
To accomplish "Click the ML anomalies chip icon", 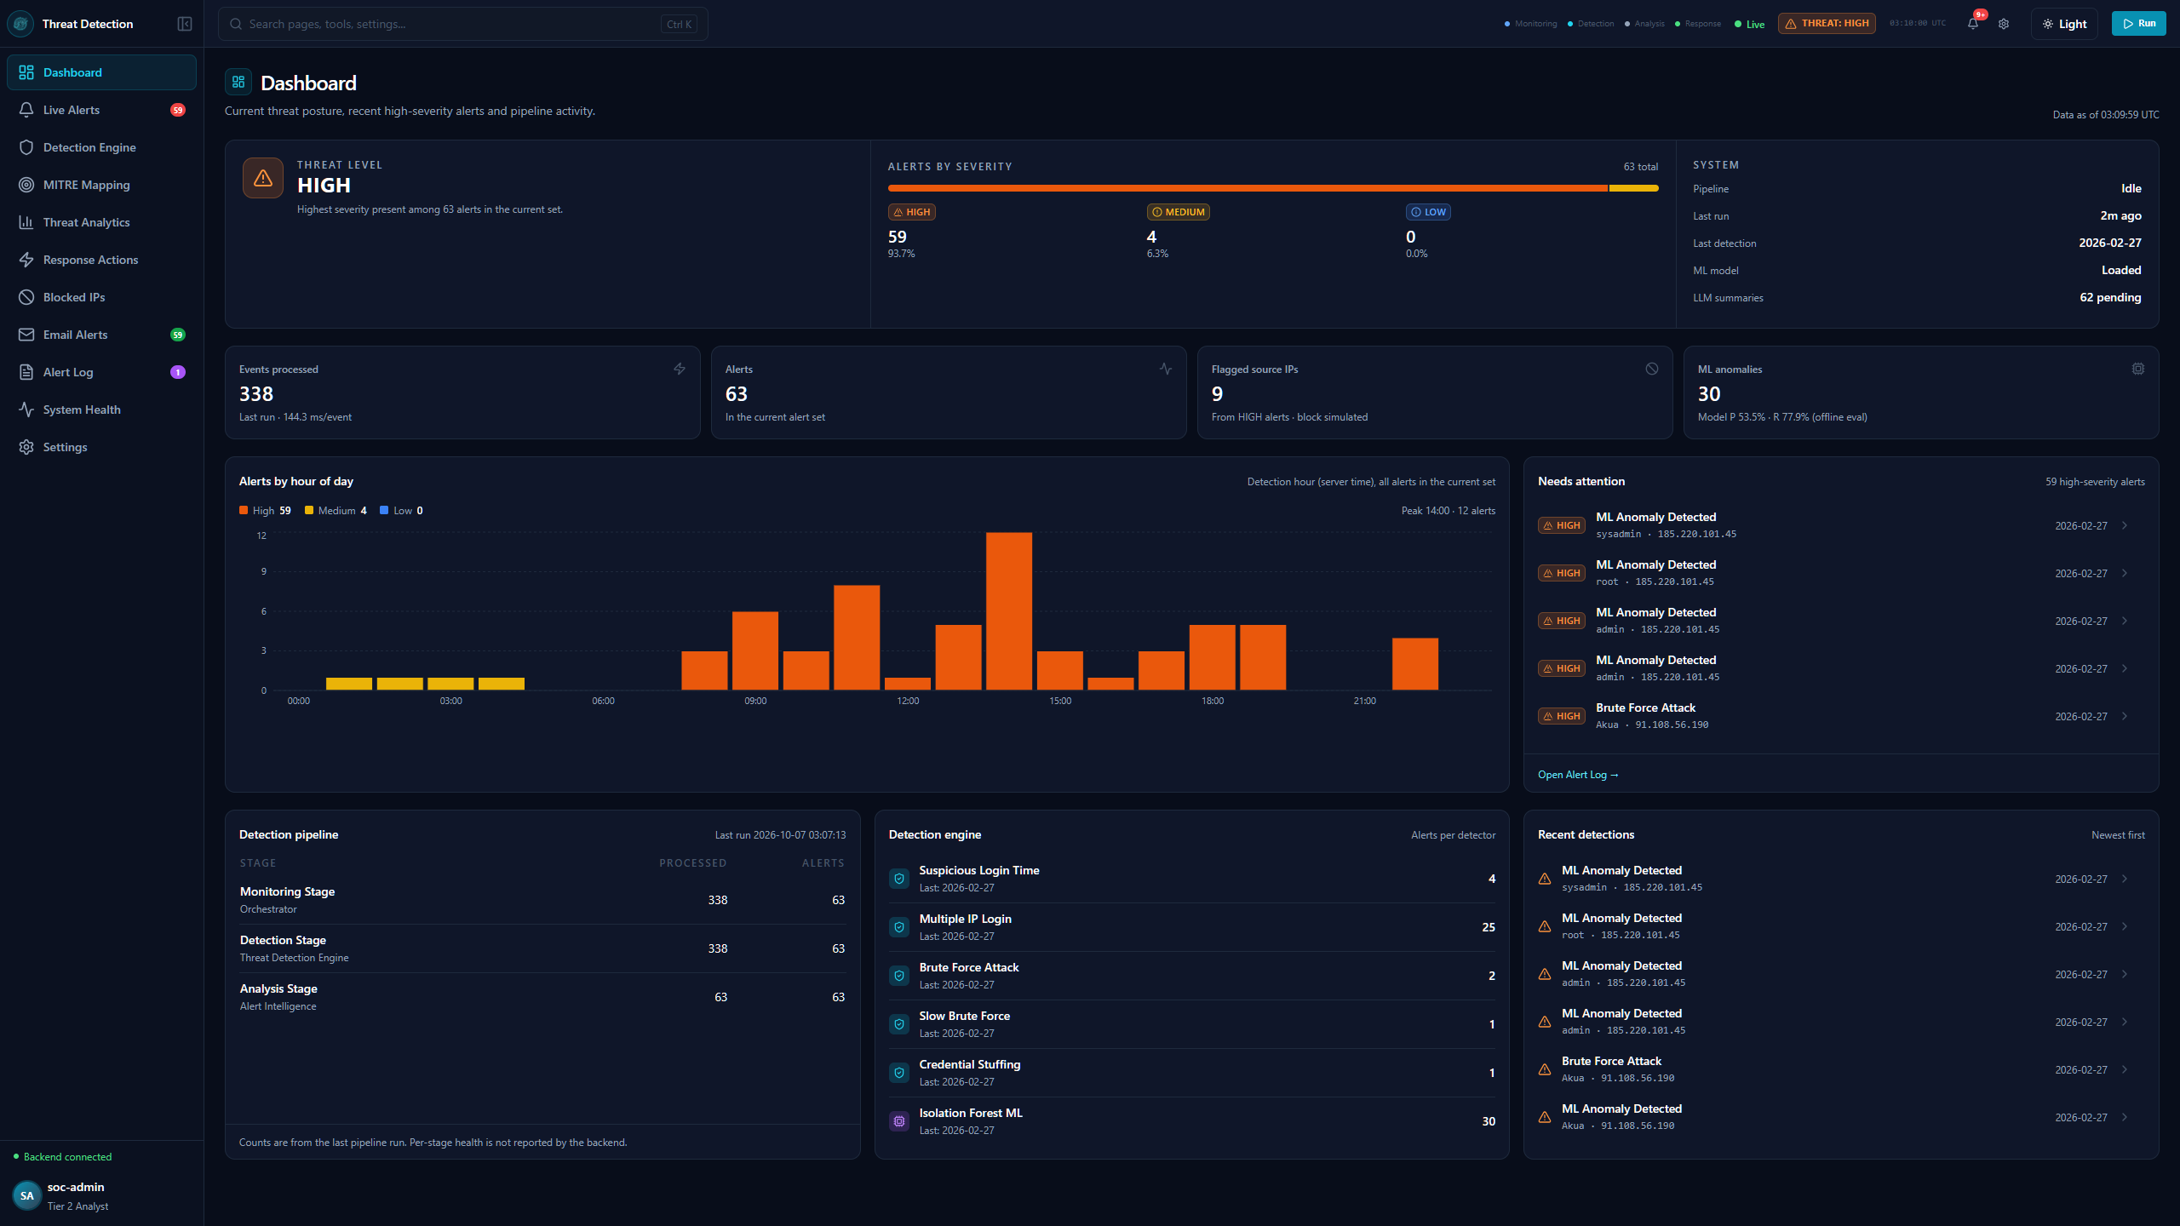I will click(x=2138, y=369).
